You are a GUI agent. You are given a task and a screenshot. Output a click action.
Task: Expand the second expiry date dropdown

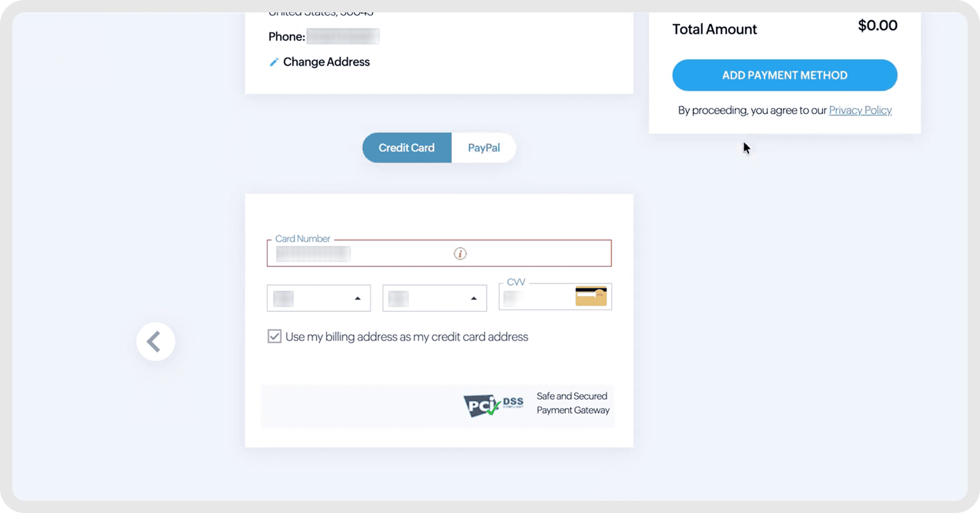pos(435,298)
